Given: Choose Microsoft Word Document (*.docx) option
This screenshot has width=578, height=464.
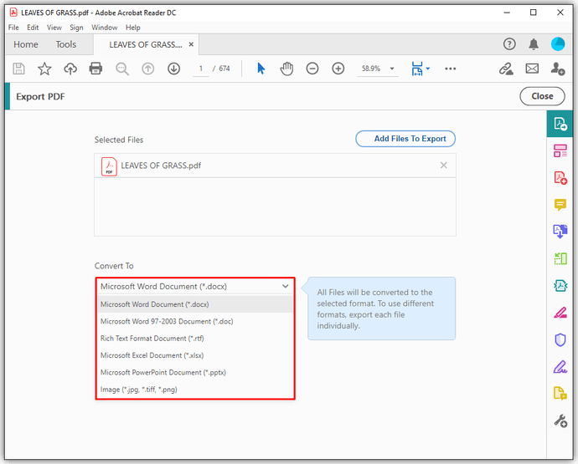Looking at the screenshot, I should pyautogui.click(x=195, y=304).
